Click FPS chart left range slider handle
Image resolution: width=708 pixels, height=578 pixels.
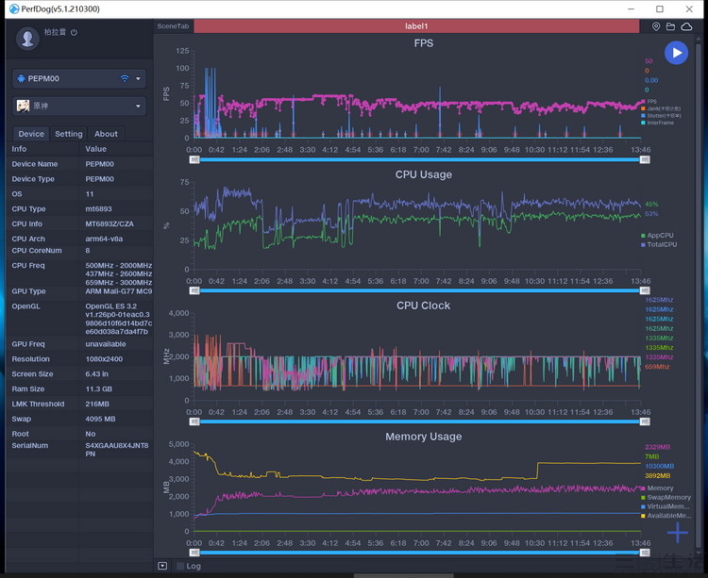point(194,159)
